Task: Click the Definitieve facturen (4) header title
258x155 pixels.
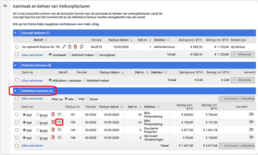Action: 37,91
